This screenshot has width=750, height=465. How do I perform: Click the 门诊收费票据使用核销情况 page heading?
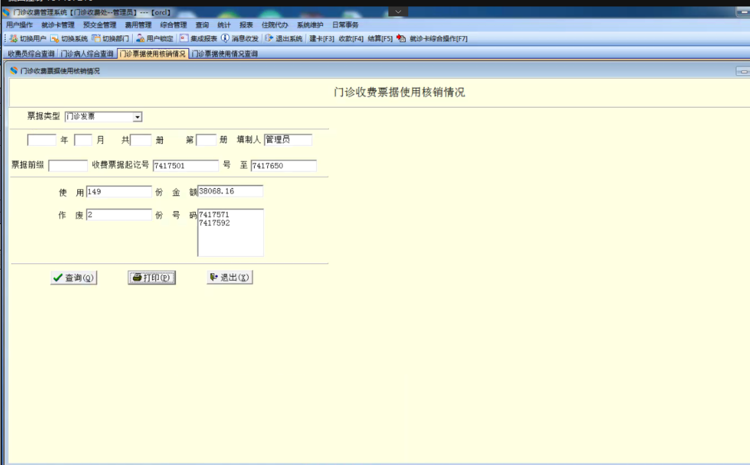pos(400,92)
